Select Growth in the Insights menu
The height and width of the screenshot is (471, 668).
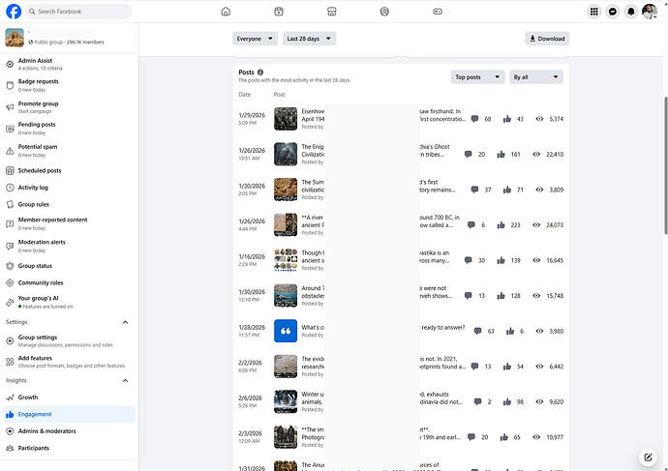pyautogui.click(x=28, y=397)
